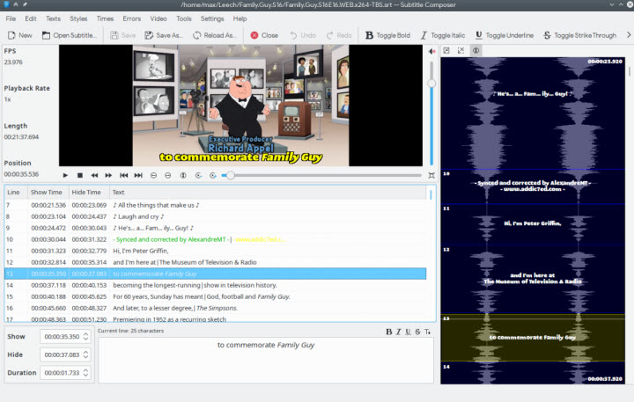Click the Play button under the video
The image size is (634, 402).
click(x=65, y=175)
